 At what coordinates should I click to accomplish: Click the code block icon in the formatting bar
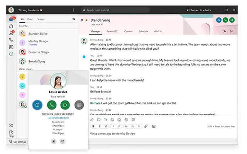154,126
